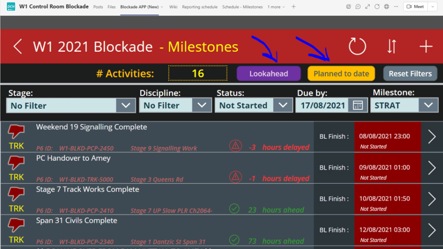
Task: Open details arrow for Span 31 Civils Complete
Action: coord(432,230)
